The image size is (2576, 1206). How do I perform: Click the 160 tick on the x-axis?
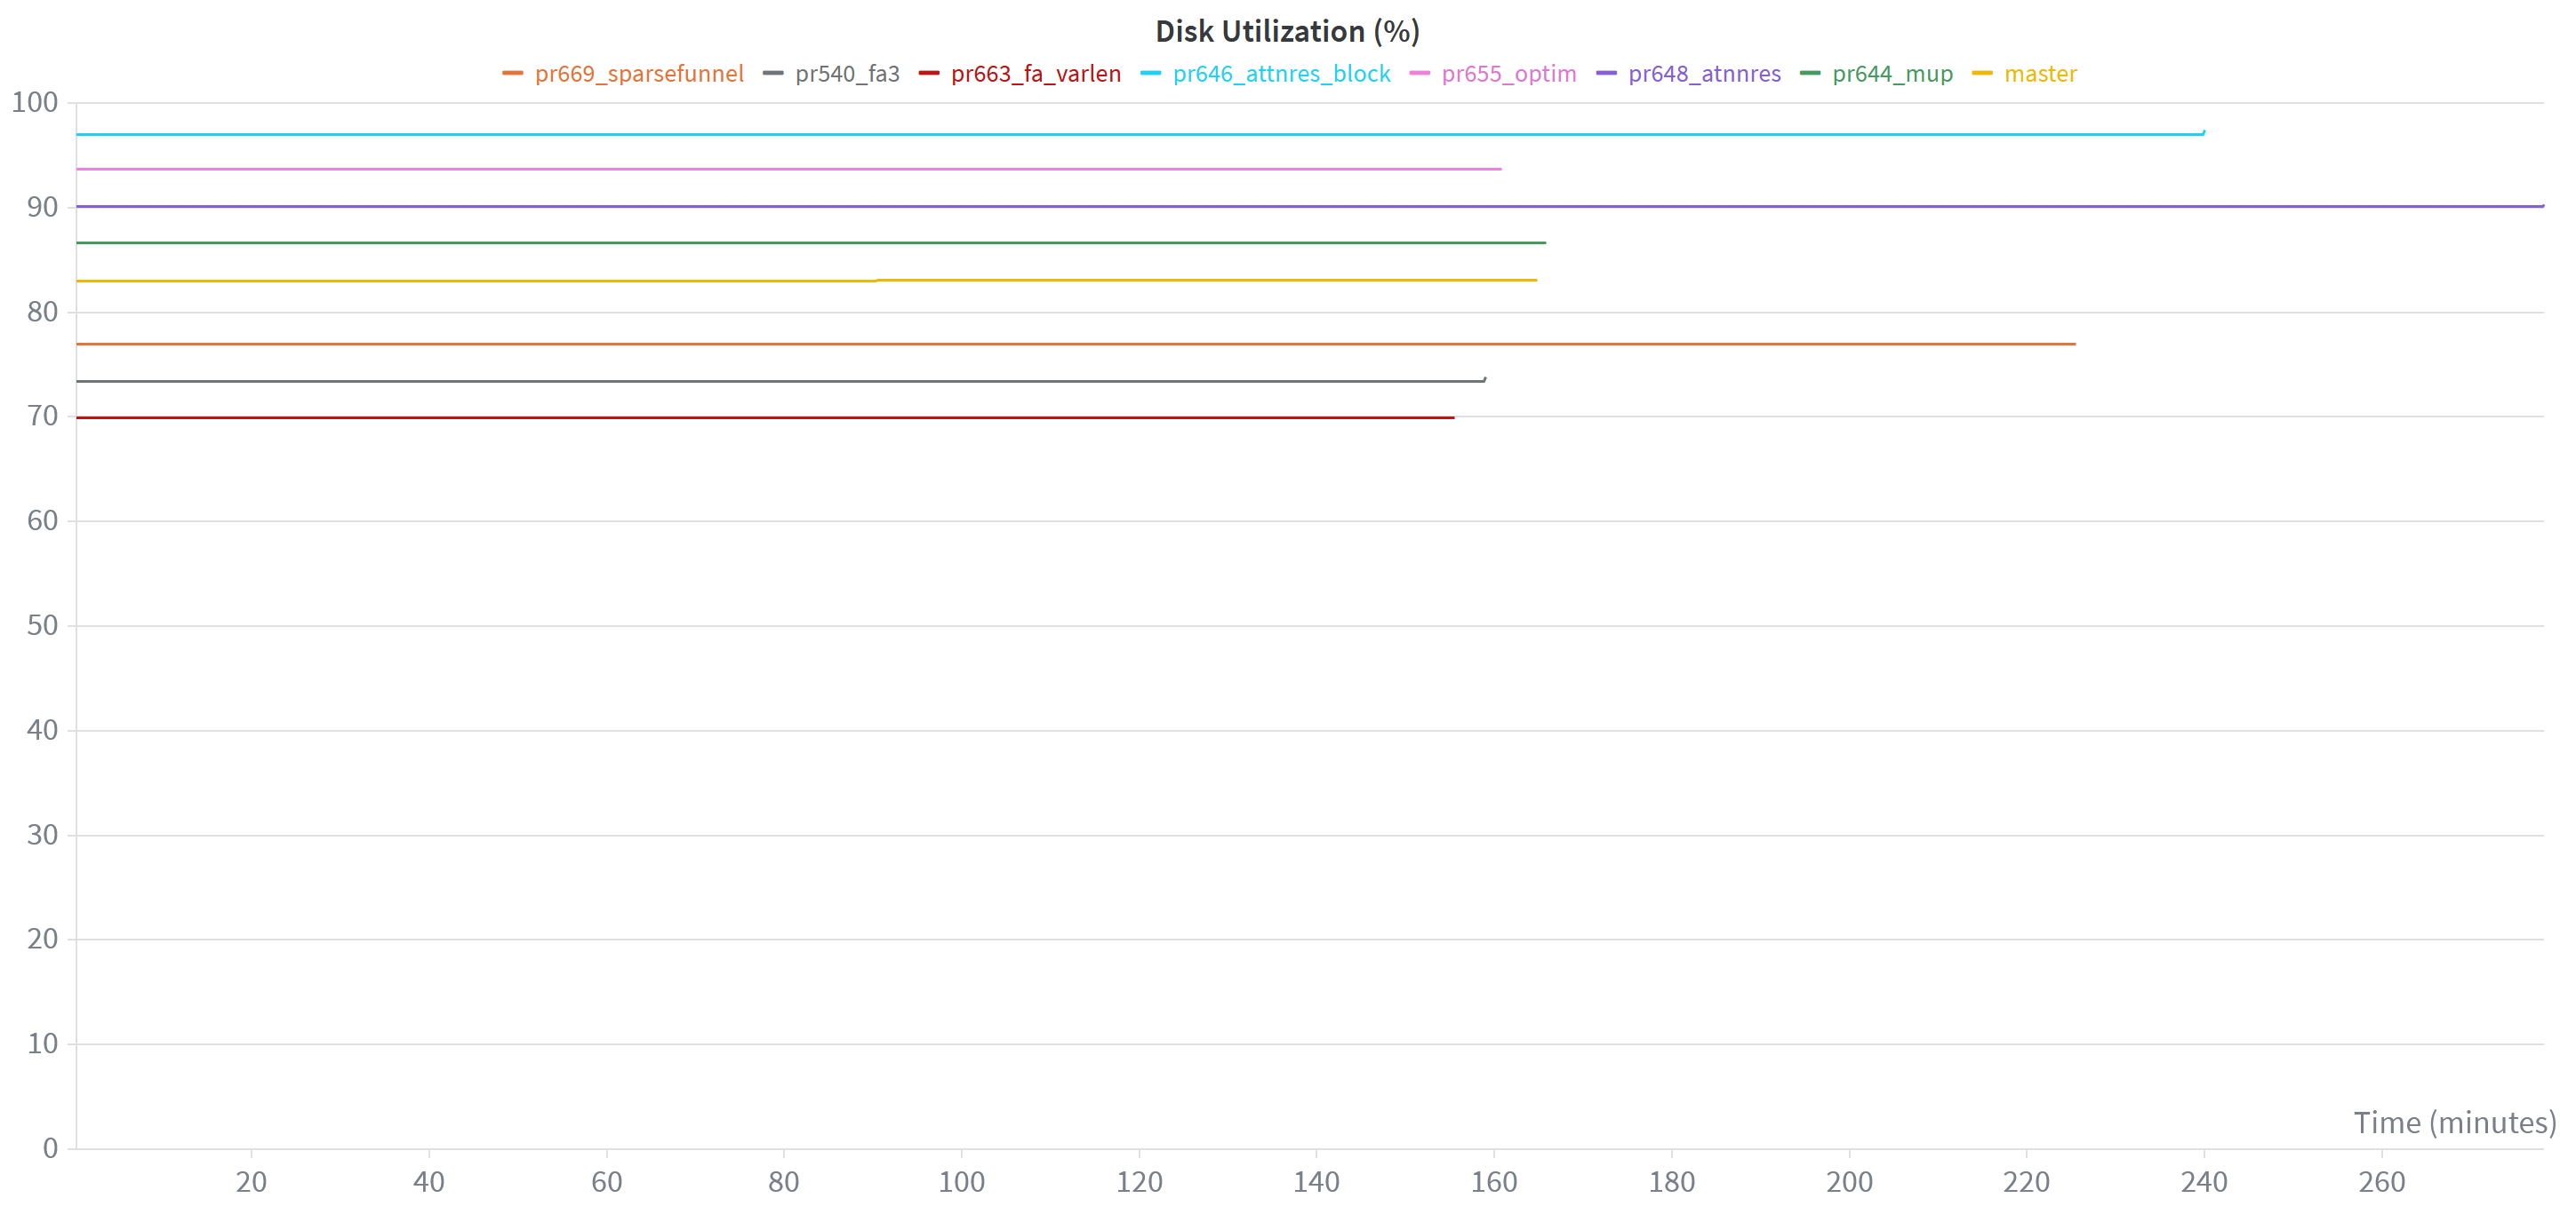click(1494, 1182)
